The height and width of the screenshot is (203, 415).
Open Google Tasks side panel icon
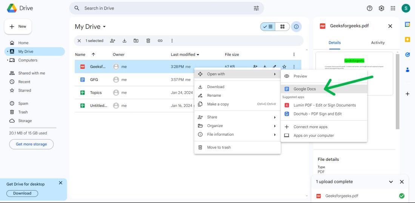coord(407,55)
